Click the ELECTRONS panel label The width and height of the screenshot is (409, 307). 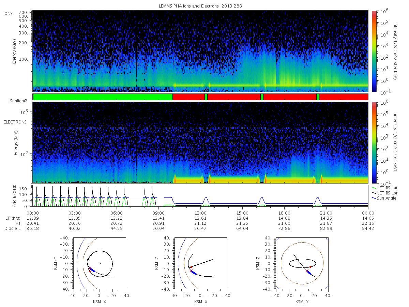click(15, 122)
